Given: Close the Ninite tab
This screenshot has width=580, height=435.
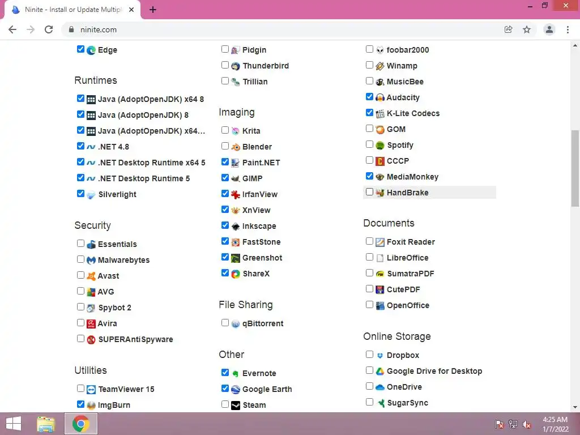Looking at the screenshot, I should click(131, 10).
